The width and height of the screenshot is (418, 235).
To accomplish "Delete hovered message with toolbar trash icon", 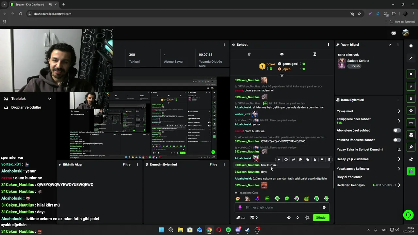I will point(329,160).
